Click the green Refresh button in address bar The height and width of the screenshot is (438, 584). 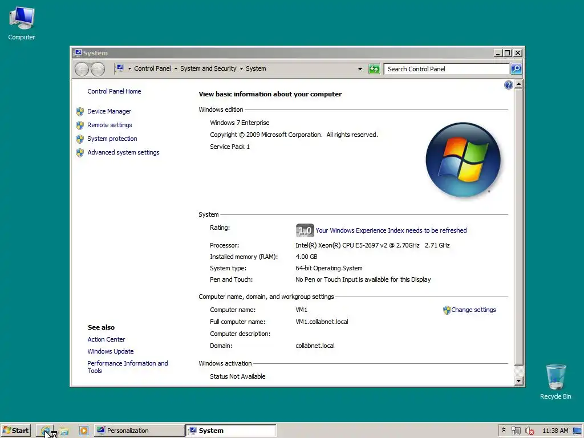coord(374,69)
